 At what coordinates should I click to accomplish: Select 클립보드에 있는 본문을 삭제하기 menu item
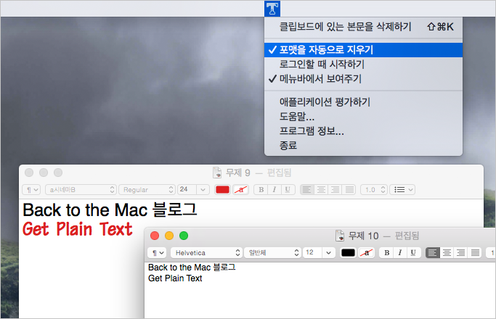click(363, 27)
